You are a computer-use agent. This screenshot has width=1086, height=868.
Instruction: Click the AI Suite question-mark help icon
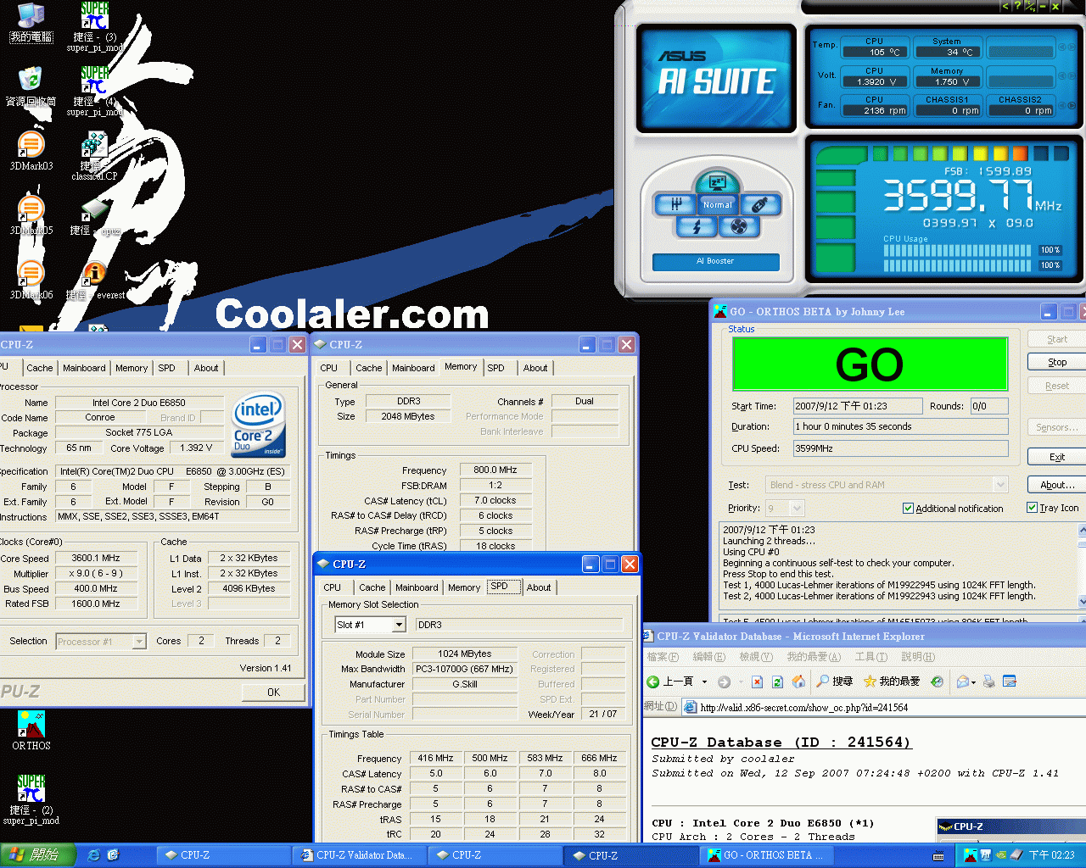coord(1017,6)
